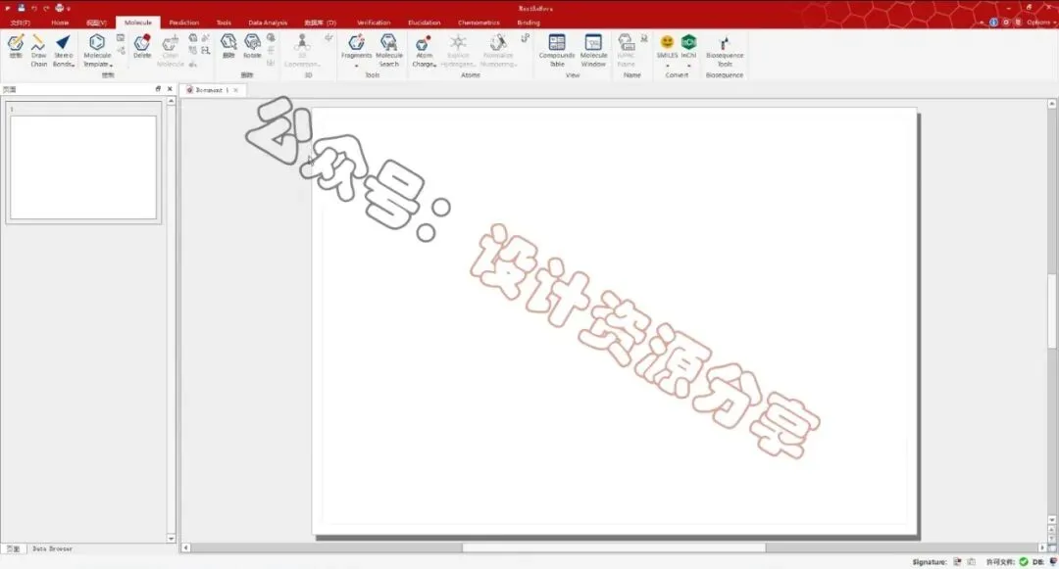Expand the Fragments dropdown arrow

click(356, 66)
